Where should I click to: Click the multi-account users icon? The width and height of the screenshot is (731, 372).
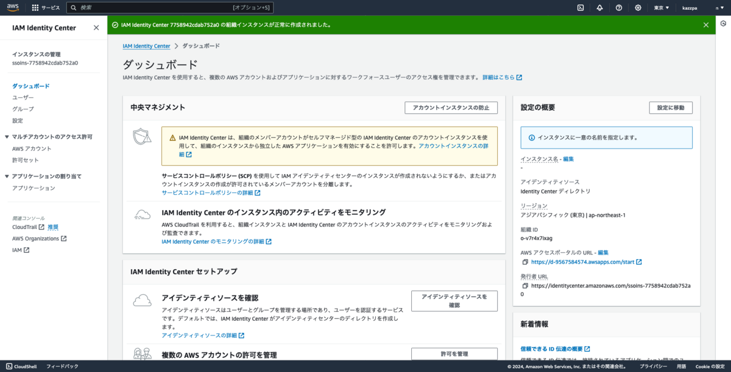tap(142, 354)
